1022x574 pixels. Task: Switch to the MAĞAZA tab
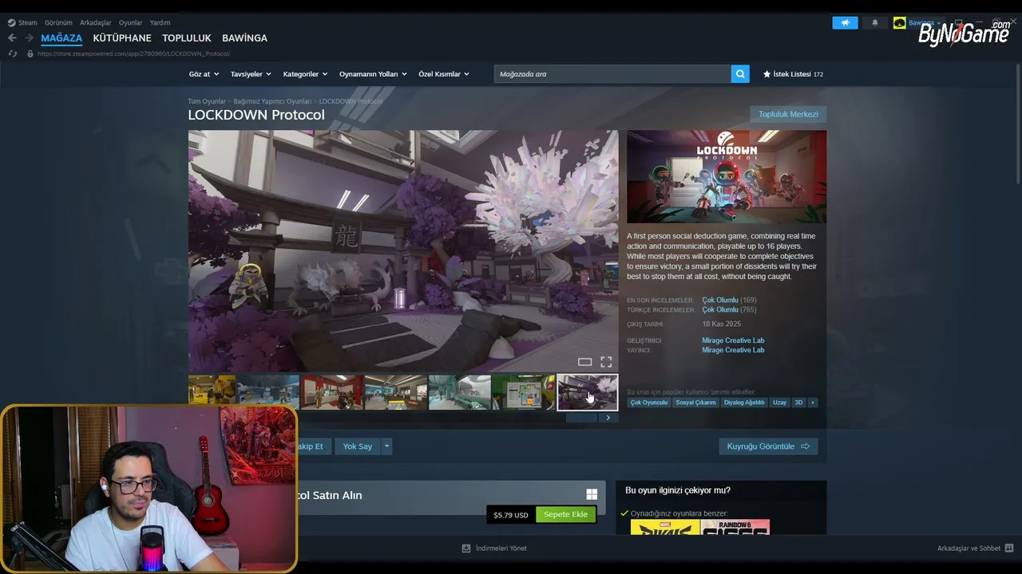(61, 38)
